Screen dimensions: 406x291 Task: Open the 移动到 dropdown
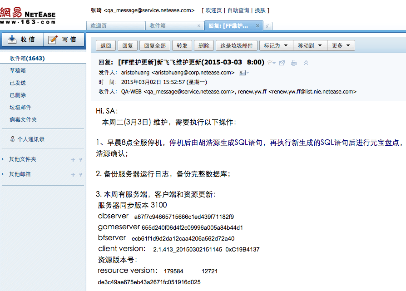(310, 45)
